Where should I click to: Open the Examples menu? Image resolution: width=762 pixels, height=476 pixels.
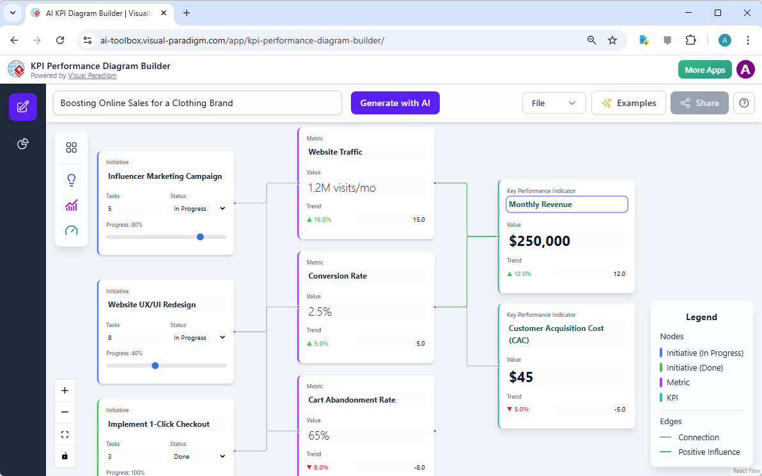click(x=628, y=103)
